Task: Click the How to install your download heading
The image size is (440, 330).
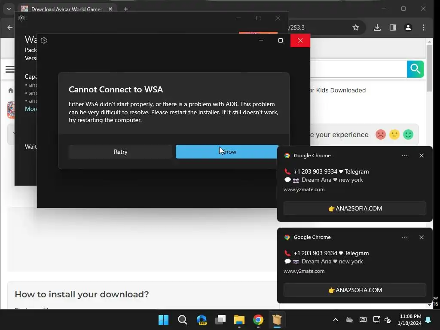Action: click(82, 294)
